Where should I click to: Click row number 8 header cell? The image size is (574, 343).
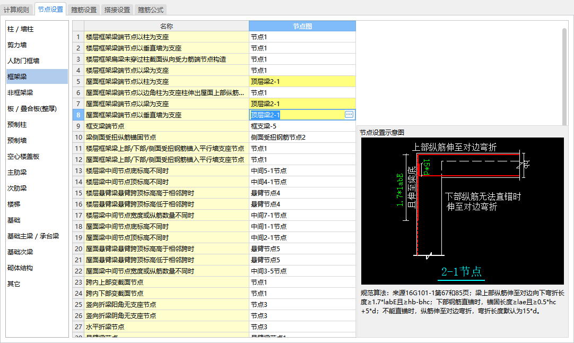pos(79,115)
